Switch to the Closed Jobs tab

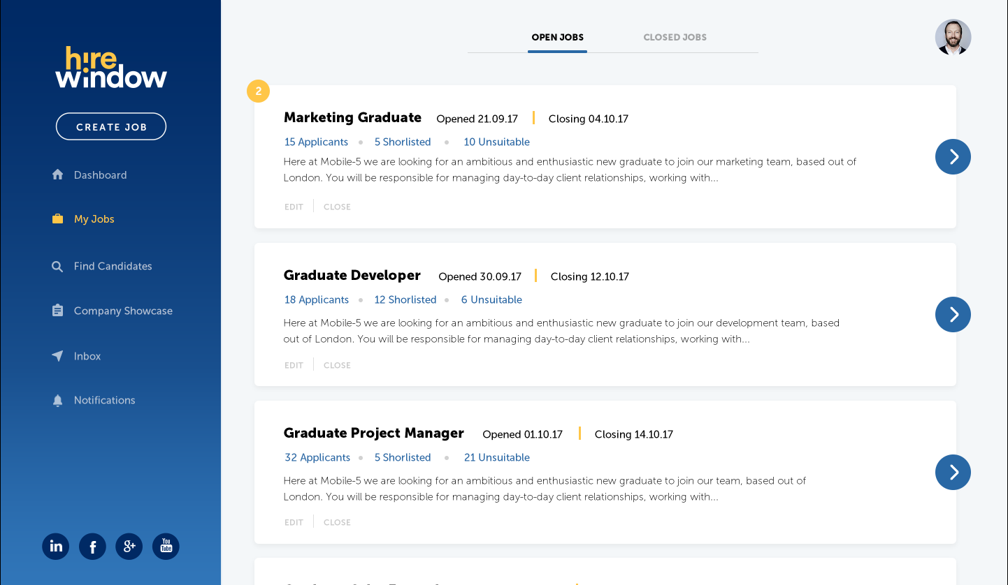click(675, 37)
